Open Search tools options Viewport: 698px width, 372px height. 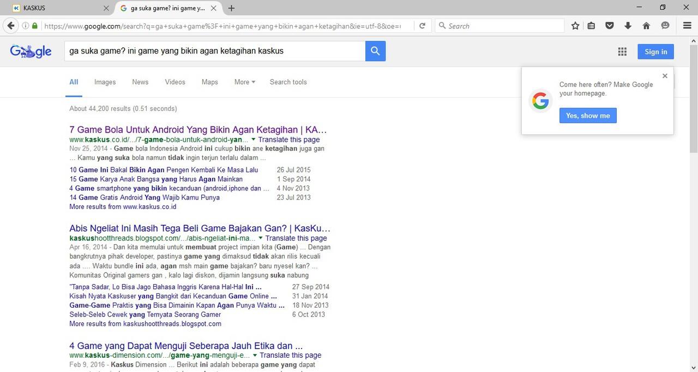[x=288, y=82]
